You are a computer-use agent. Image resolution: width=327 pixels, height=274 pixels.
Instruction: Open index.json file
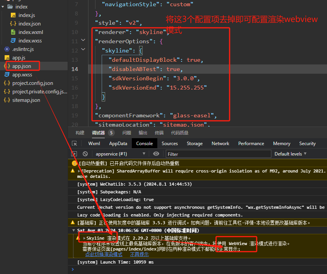point(30,24)
